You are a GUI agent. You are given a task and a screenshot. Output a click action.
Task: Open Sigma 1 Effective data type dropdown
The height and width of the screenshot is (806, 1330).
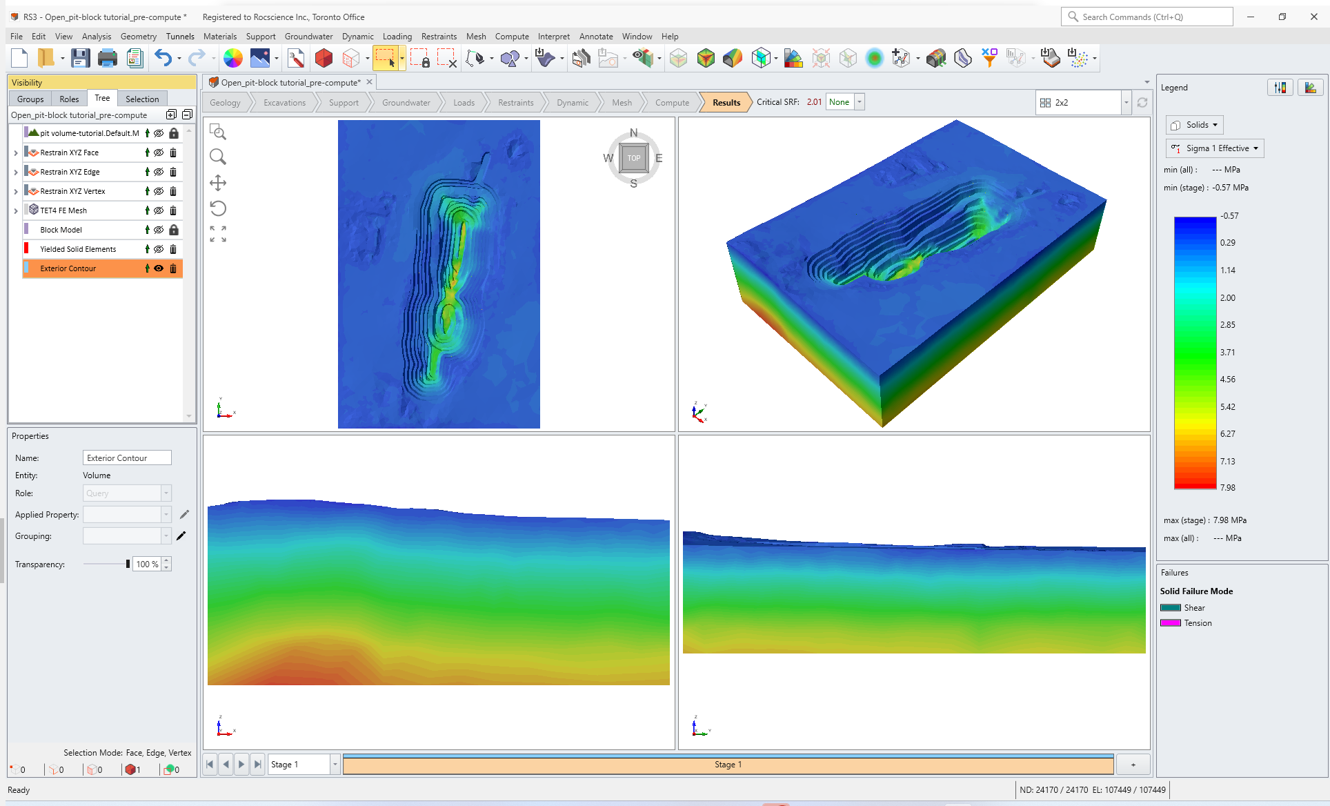(x=1215, y=148)
